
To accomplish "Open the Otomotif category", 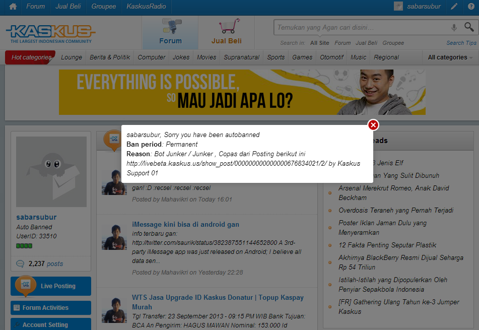I will 331,57.
